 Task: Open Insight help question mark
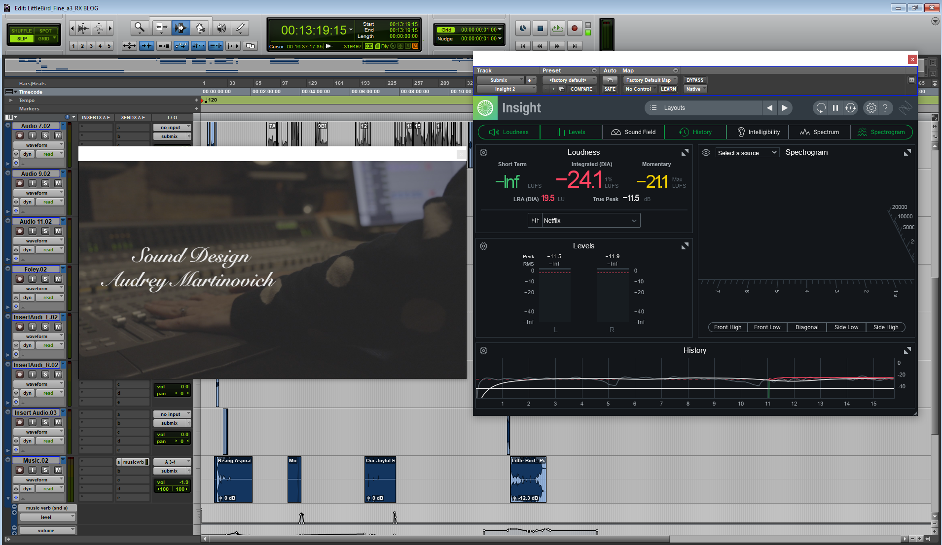(885, 108)
